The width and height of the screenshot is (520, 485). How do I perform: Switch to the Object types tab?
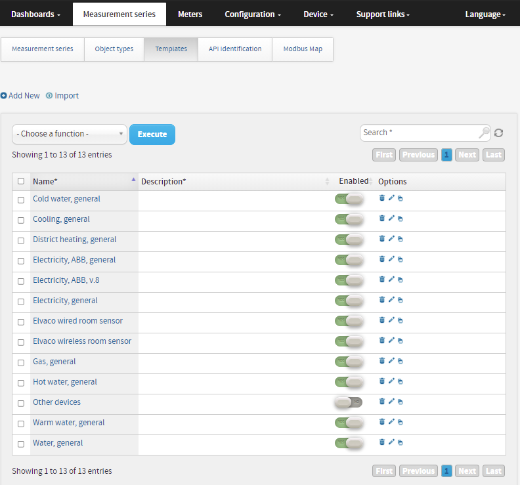(x=114, y=49)
